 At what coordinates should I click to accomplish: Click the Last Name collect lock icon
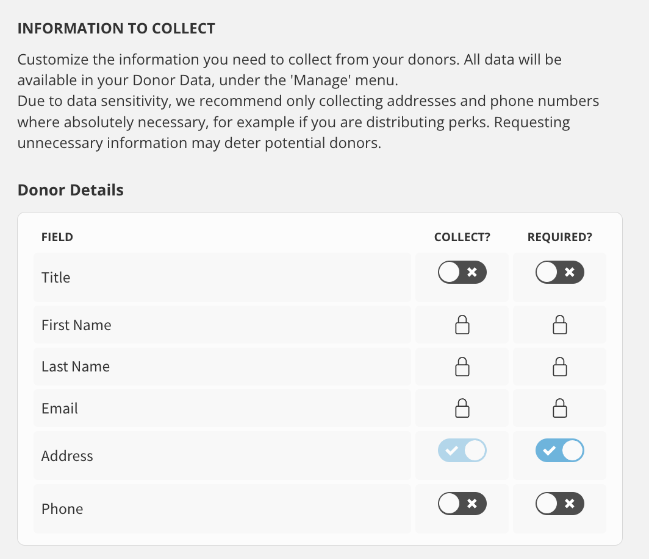462,367
